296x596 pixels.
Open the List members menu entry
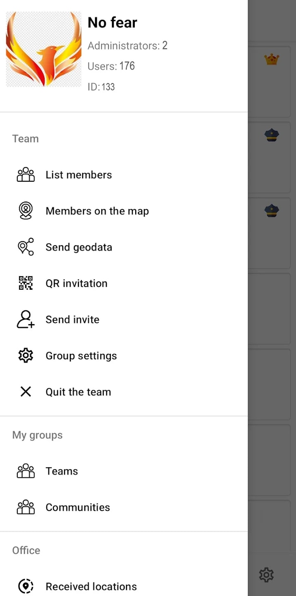point(124,175)
